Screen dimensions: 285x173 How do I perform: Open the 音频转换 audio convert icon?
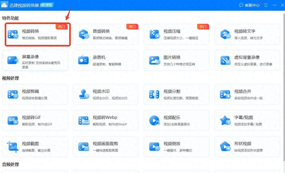tap(84, 34)
